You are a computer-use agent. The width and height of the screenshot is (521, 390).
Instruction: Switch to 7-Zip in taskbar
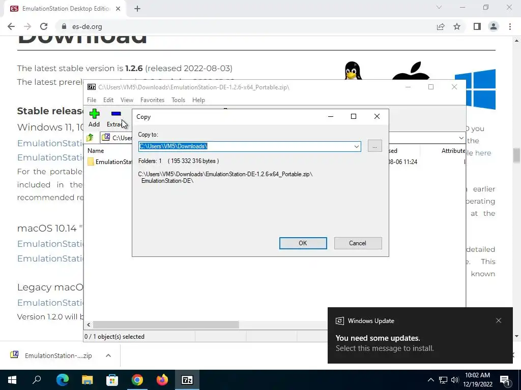(187, 380)
